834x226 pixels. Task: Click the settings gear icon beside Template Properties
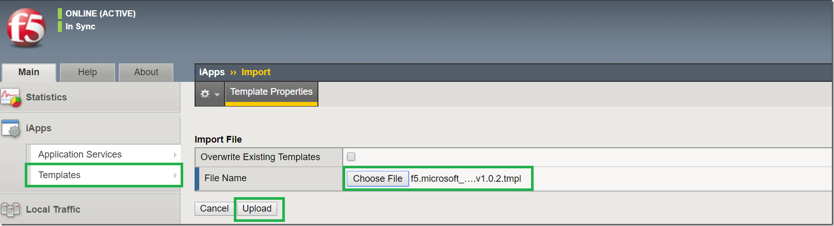click(x=205, y=94)
